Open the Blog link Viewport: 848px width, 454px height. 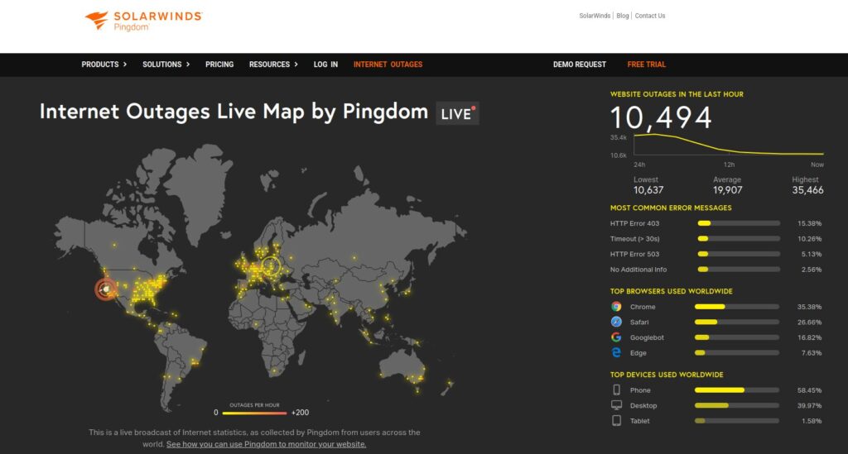point(623,16)
